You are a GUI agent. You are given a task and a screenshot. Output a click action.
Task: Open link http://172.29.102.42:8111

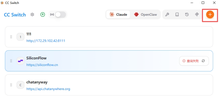46,41
